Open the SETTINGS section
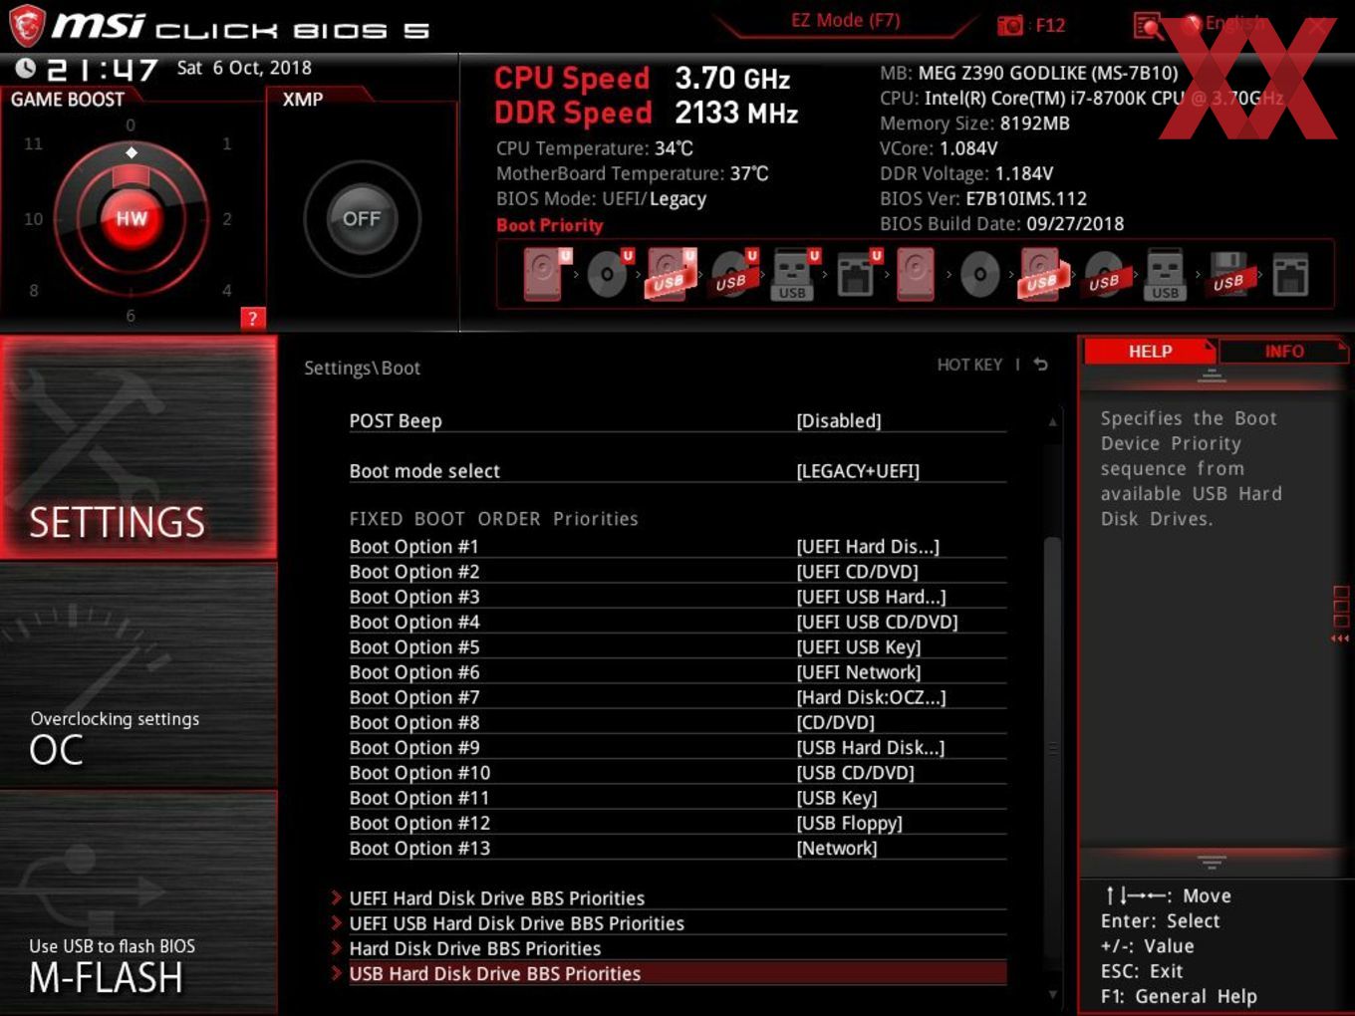 click(138, 447)
